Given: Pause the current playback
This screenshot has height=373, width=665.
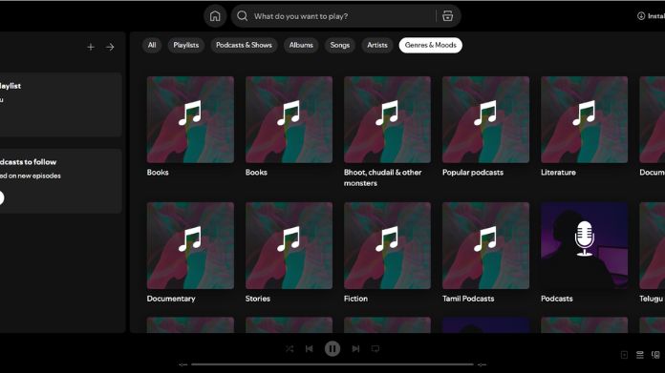Looking at the screenshot, I should (332, 349).
